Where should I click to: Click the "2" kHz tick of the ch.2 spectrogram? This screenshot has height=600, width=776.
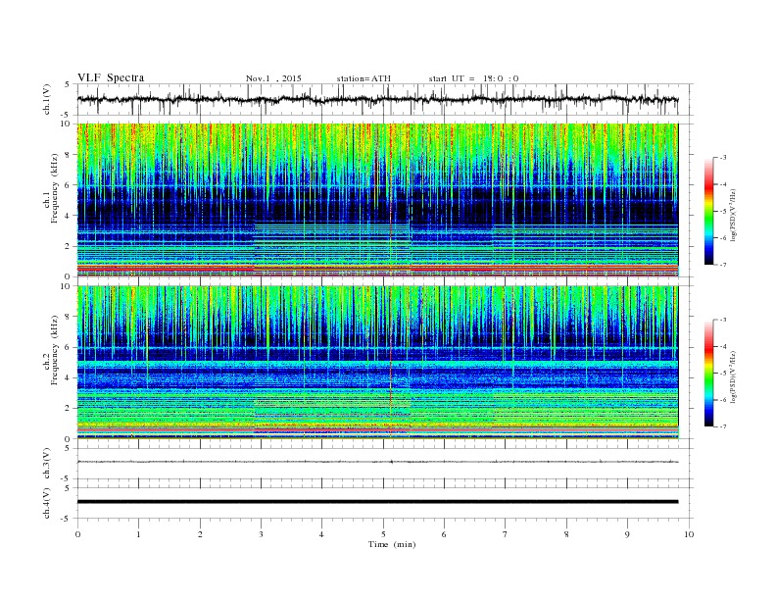coord(68,408)
